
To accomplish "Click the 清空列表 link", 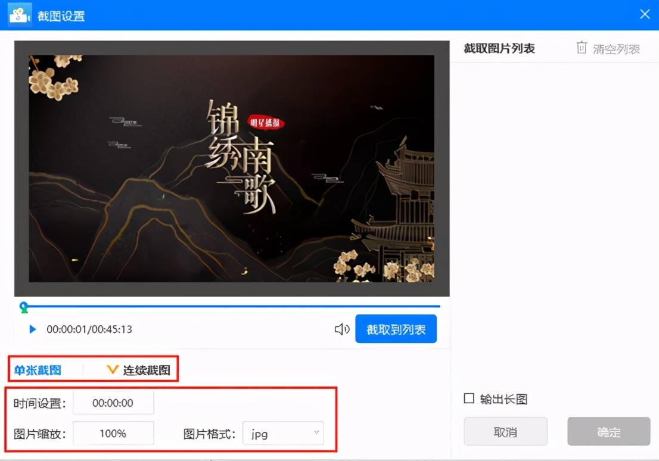I will point(616,49).
